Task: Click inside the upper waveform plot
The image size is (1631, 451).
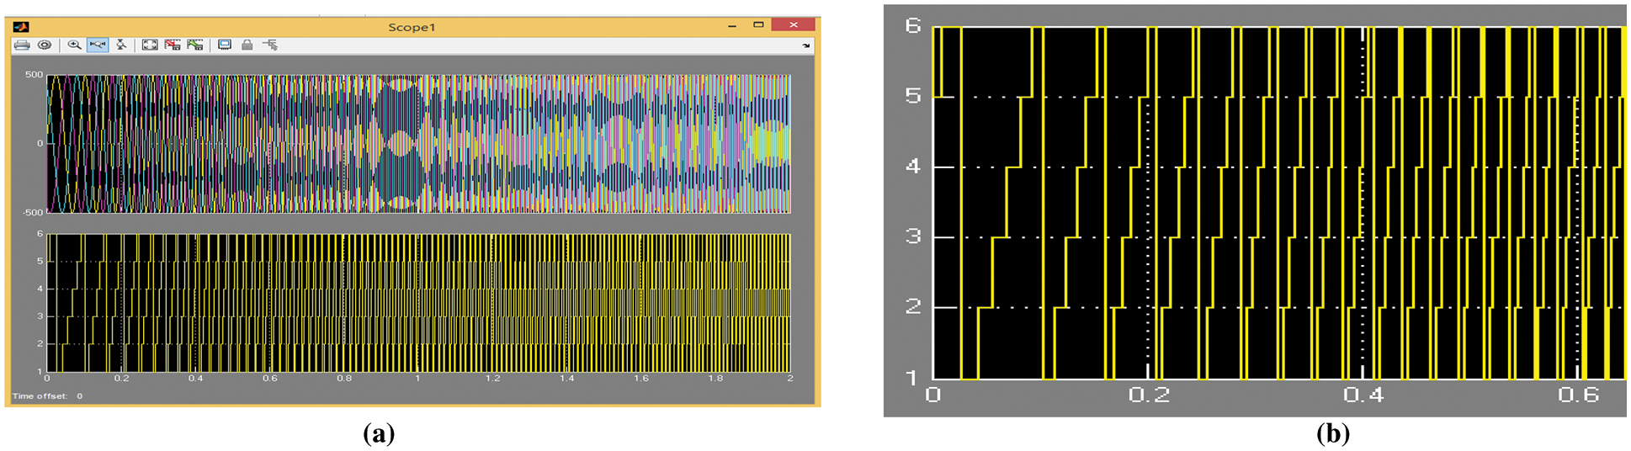Action: [x=418, y=143]
